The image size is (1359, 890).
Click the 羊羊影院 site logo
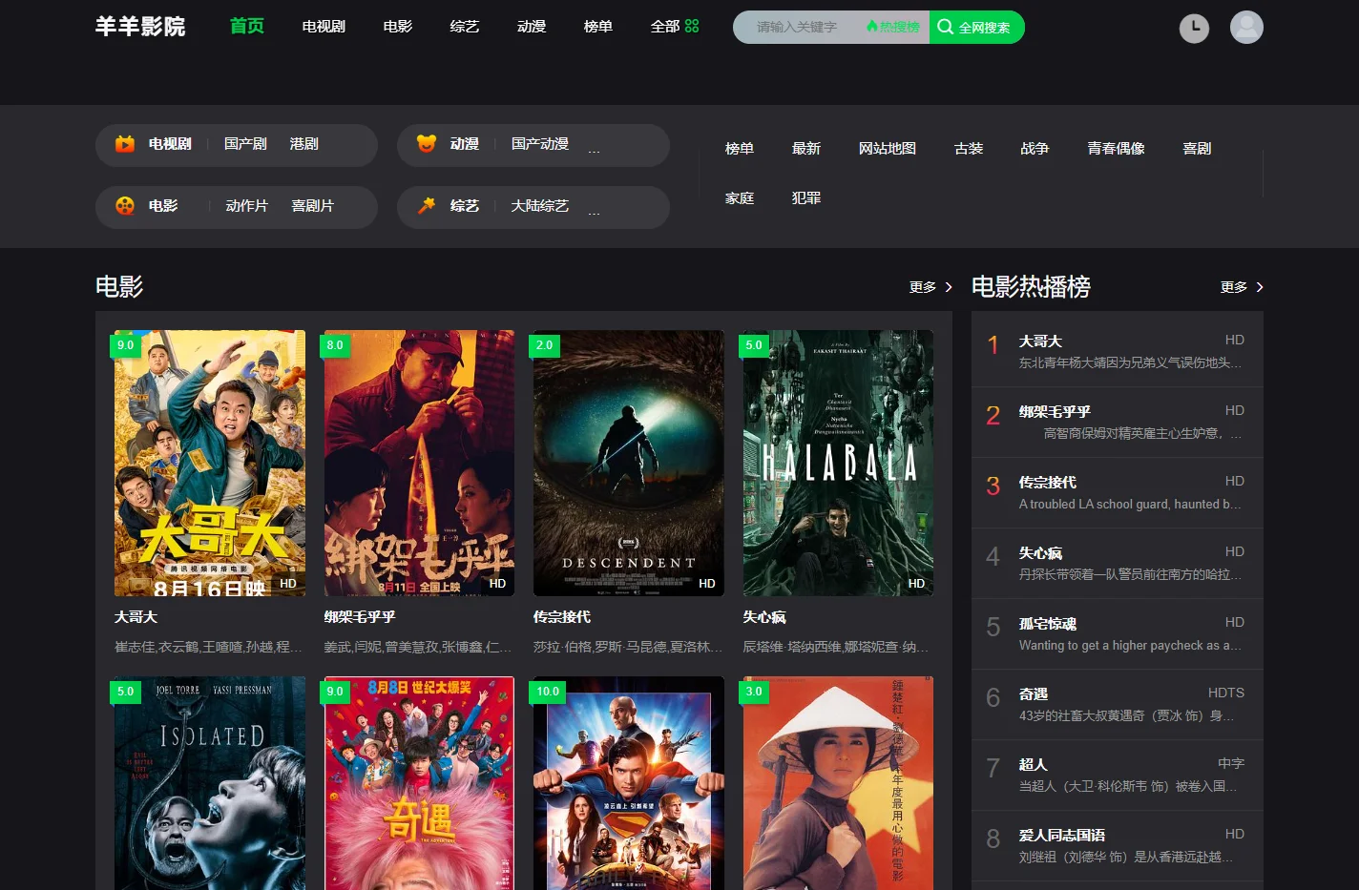tap(140, 27)
